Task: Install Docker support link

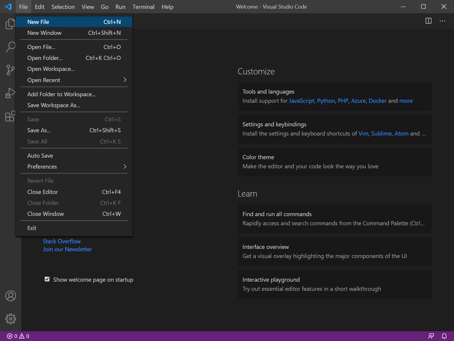Action: coord(377,101)
